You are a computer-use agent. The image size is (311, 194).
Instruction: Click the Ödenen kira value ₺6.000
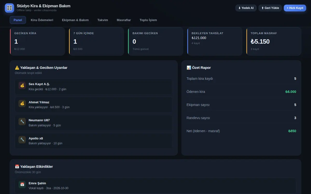pyautogui.click(x=291, y=92)
